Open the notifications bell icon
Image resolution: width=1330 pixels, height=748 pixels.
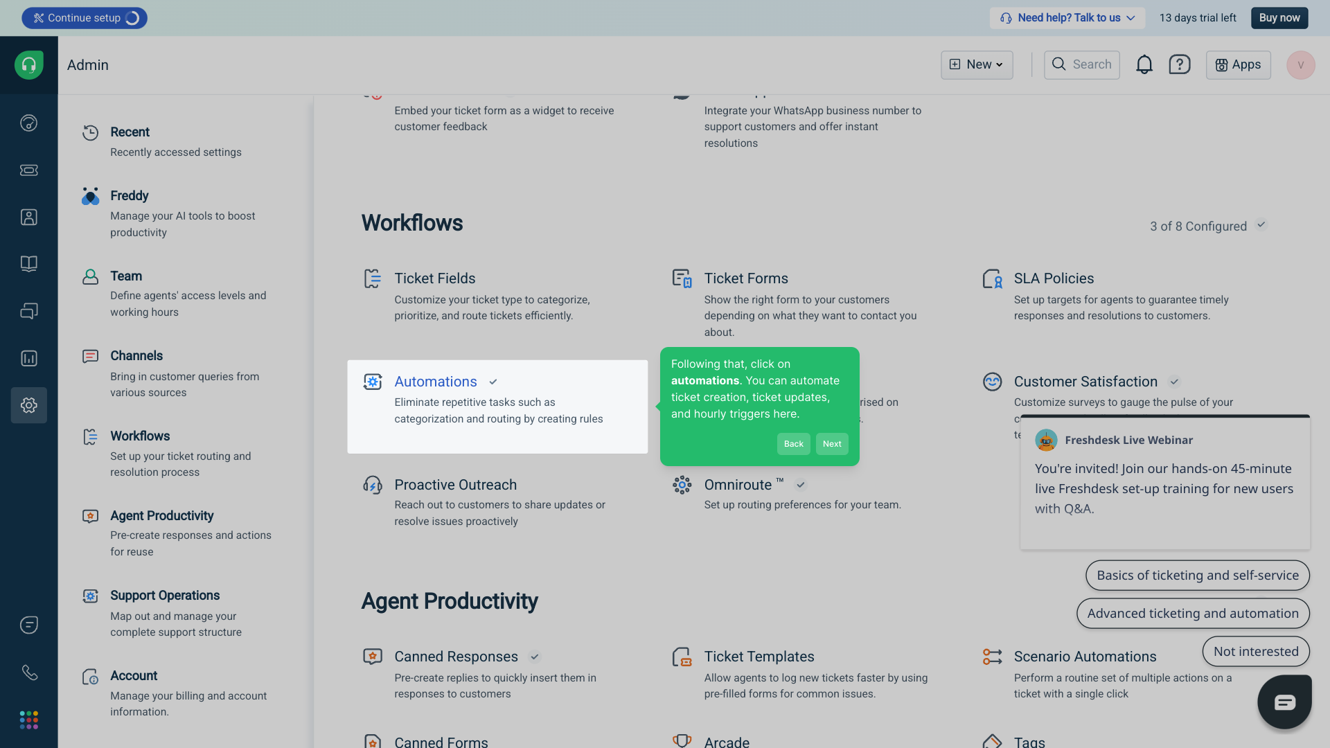click(1144, 64)
